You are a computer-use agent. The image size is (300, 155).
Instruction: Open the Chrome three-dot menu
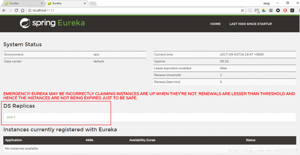(x=298, y=10)
